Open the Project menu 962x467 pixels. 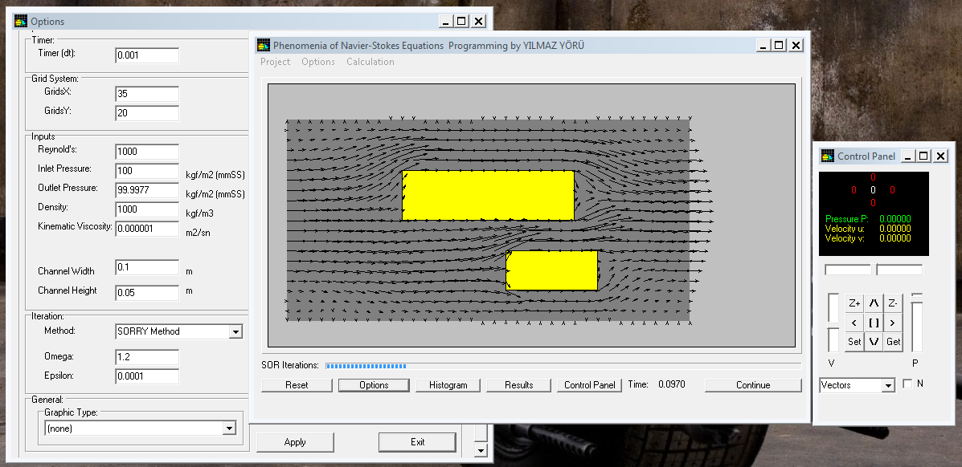pos(276,62)
